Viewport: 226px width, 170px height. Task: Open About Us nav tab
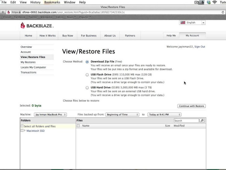click(110, 36)
